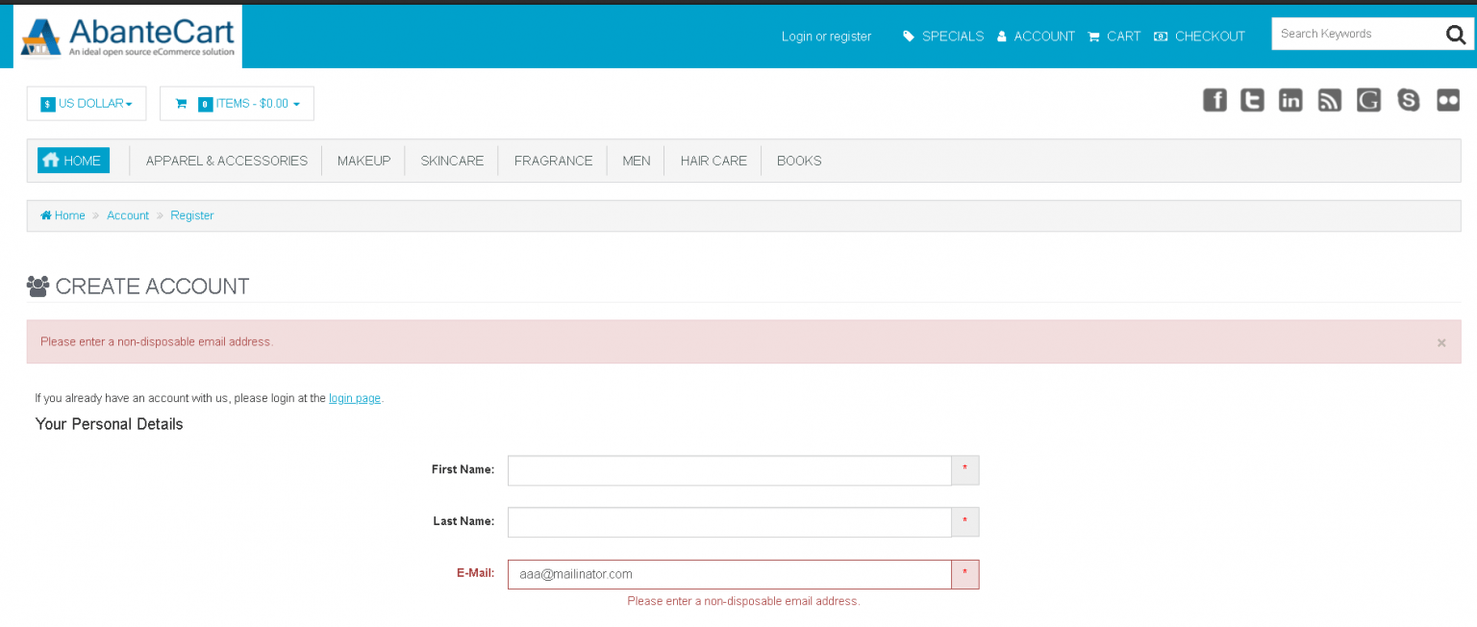
Task: Open the RSS feed icon
Action: coord(1329,100)
